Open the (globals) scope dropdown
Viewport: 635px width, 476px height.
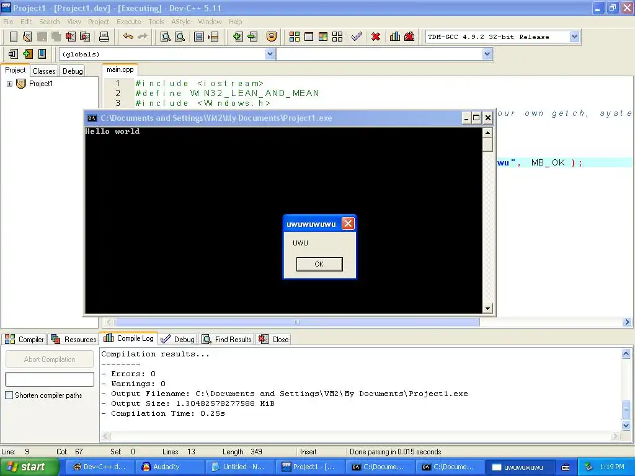point(270,54)
